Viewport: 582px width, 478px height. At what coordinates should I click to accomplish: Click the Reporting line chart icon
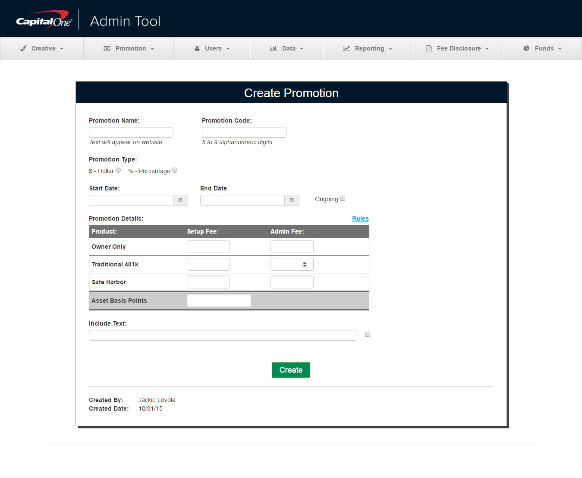[x=346, y=48]
